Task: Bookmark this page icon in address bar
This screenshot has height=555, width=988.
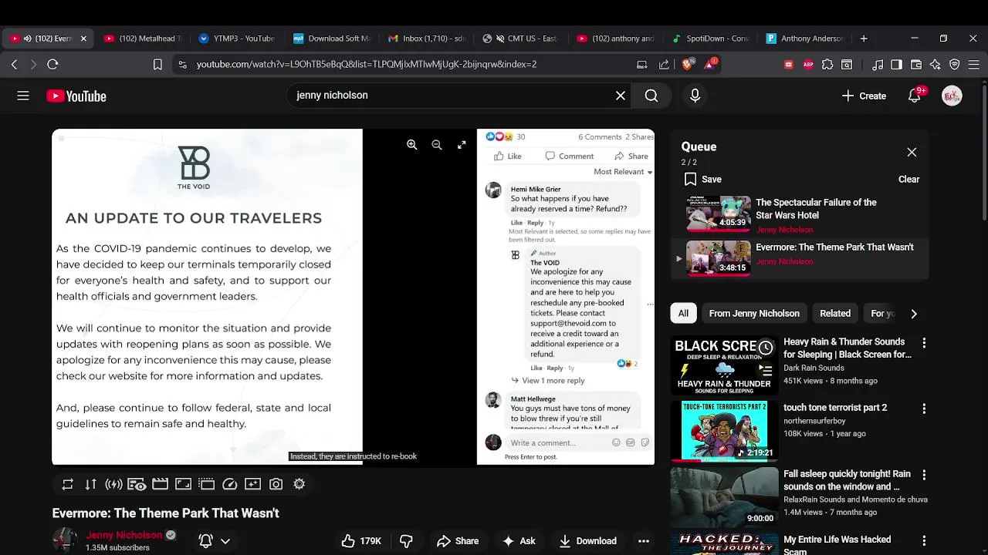Action: point(157,65)
